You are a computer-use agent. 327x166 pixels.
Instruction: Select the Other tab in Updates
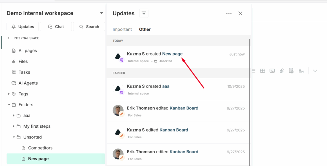coord(145,29)
